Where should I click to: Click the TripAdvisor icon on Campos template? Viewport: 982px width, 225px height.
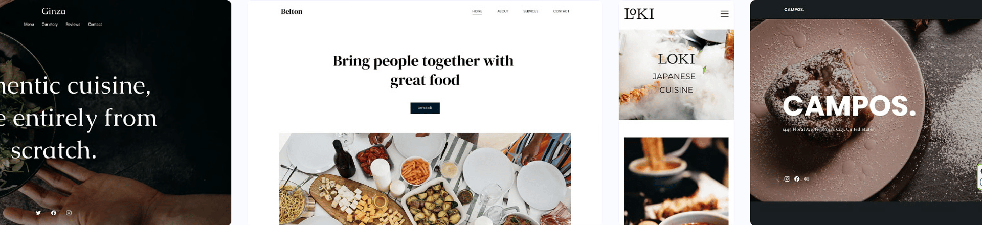pos(807,179)
